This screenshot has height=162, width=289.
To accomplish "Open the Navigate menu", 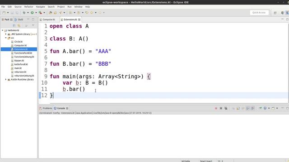I will (40, 7).
